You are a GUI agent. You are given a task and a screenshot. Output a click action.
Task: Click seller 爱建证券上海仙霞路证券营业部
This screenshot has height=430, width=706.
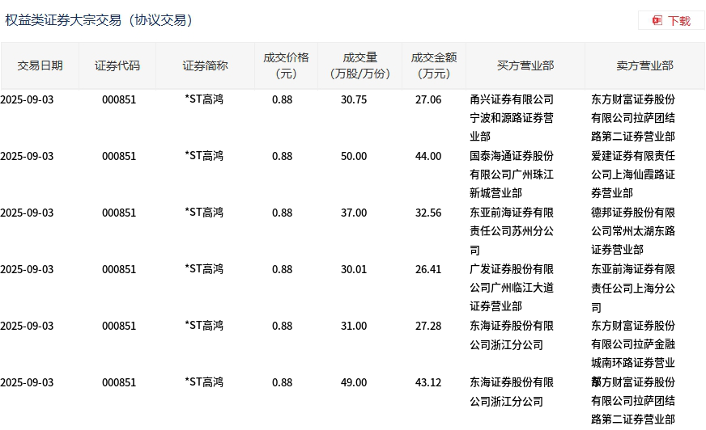pos(633,175)
